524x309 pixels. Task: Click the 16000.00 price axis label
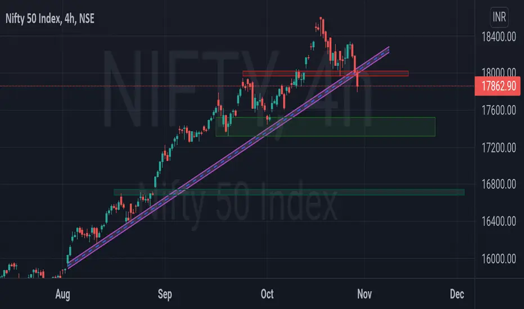tap(499, 258)
